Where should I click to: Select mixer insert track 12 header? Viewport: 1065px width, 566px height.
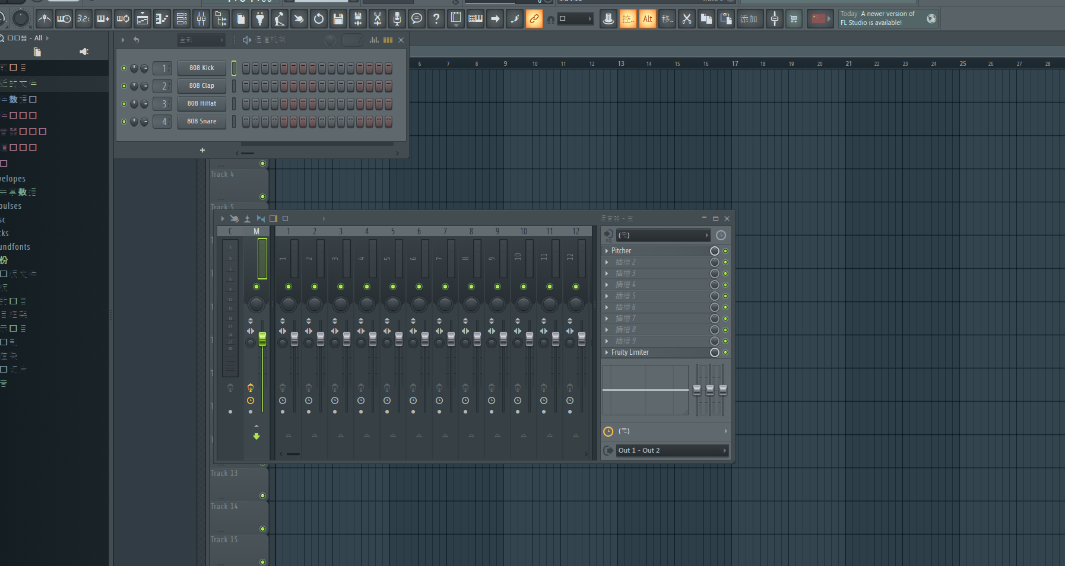(x=576, y=231)
